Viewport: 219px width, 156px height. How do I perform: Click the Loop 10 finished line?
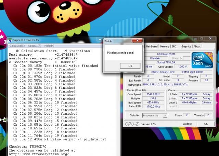45,102
